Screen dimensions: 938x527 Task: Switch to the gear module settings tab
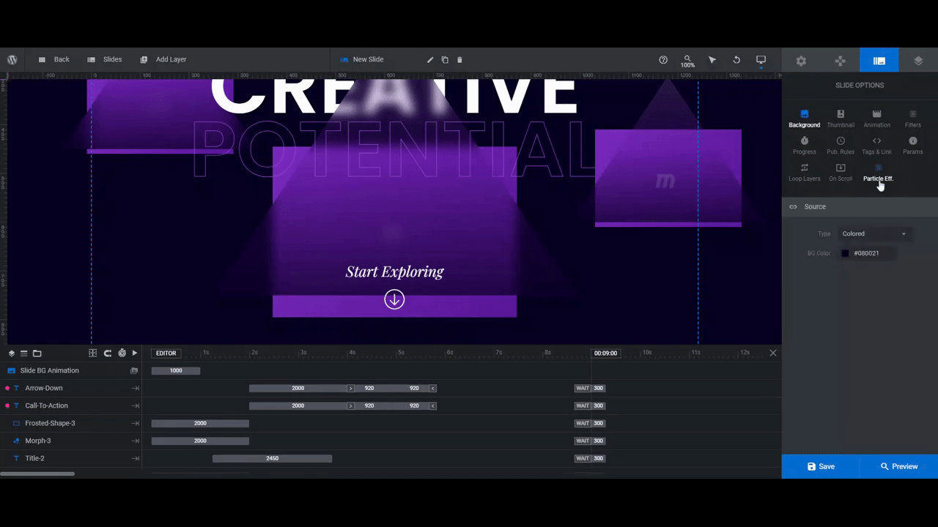point(801,61)
